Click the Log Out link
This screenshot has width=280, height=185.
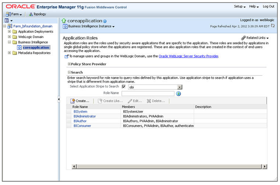click(x=268, y=6)
